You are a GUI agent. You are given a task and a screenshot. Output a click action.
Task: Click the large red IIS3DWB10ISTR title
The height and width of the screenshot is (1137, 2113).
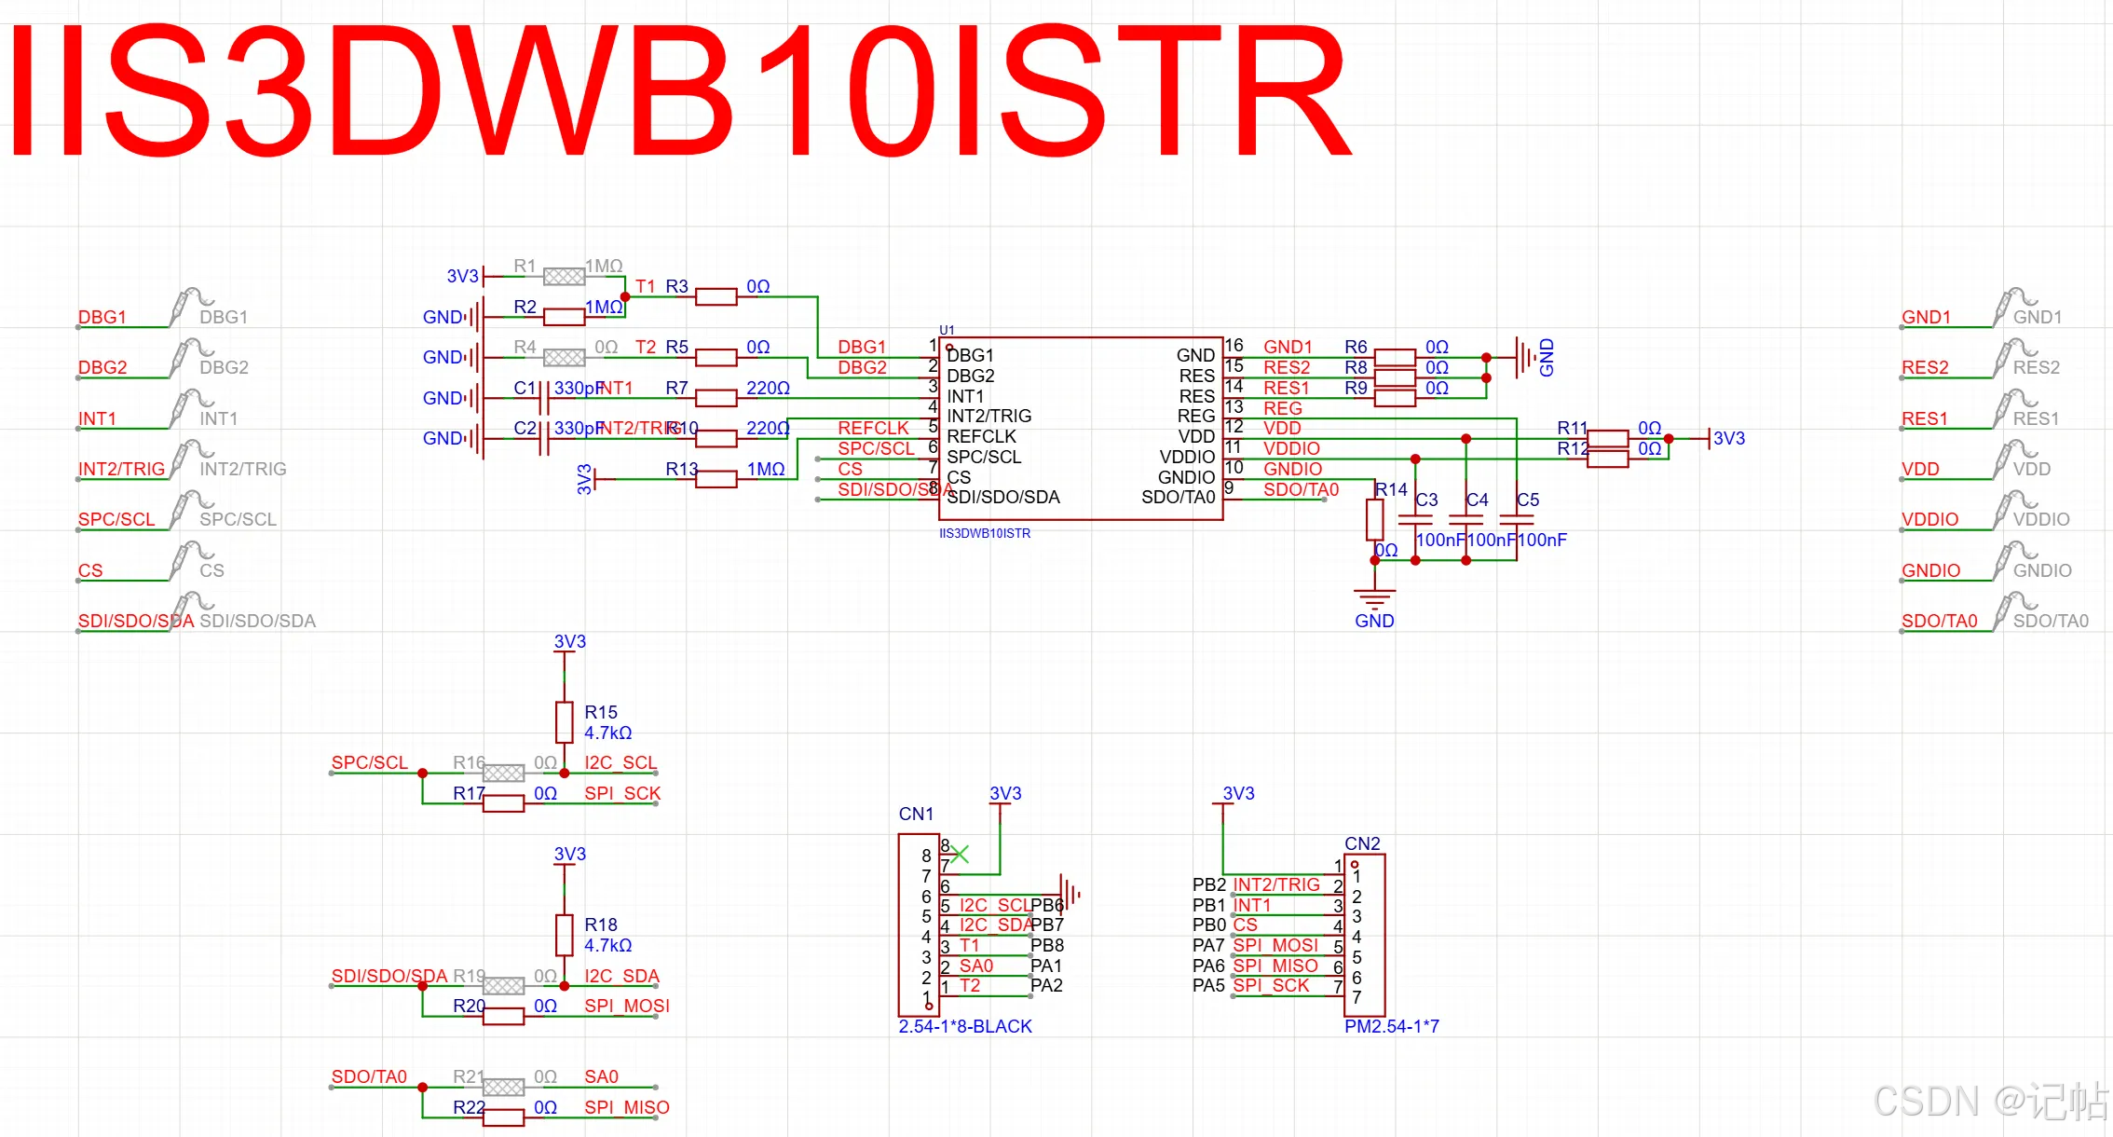click(680, 90)
